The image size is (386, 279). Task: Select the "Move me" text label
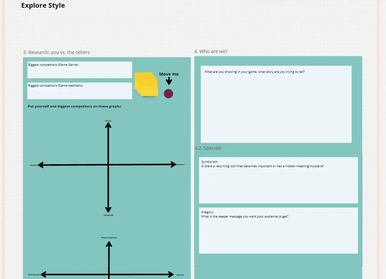click(x=169, y=74)
